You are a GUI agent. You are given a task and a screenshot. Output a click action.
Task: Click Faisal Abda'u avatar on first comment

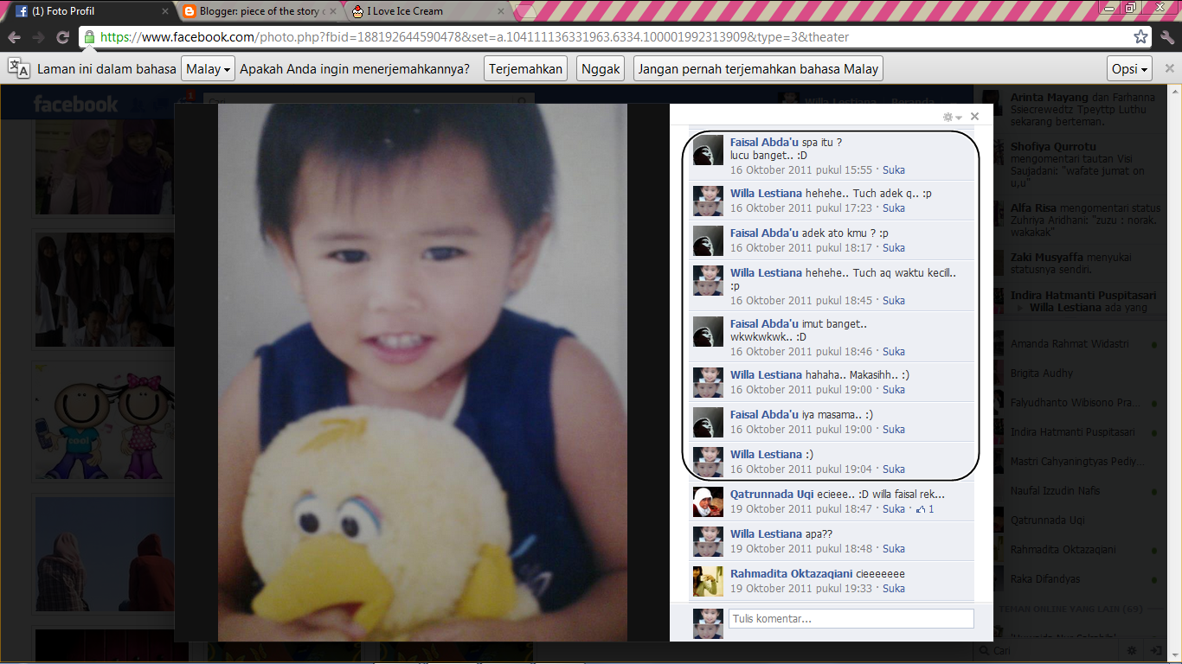(708, 150)
